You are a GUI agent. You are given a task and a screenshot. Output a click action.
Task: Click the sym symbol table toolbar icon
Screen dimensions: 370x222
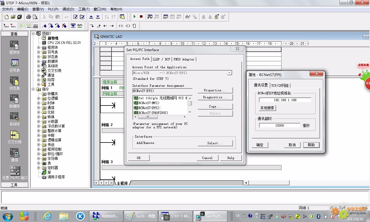click(80, 26)
